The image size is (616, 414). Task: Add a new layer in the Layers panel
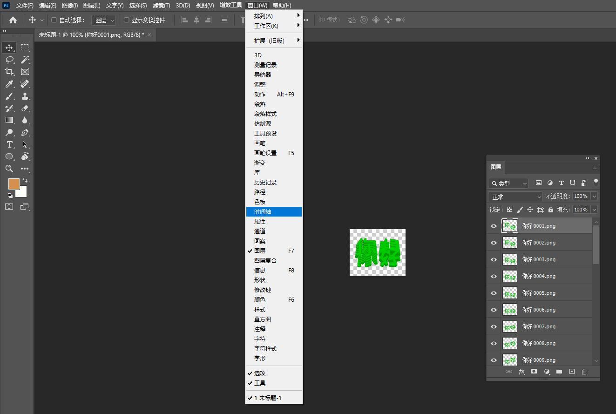(x=572, y=372)
